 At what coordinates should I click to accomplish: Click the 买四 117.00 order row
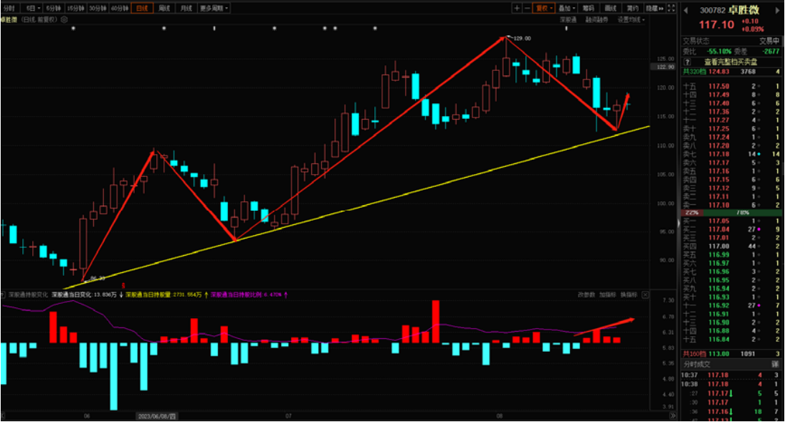pyautogui.click(x=731, y=246)
